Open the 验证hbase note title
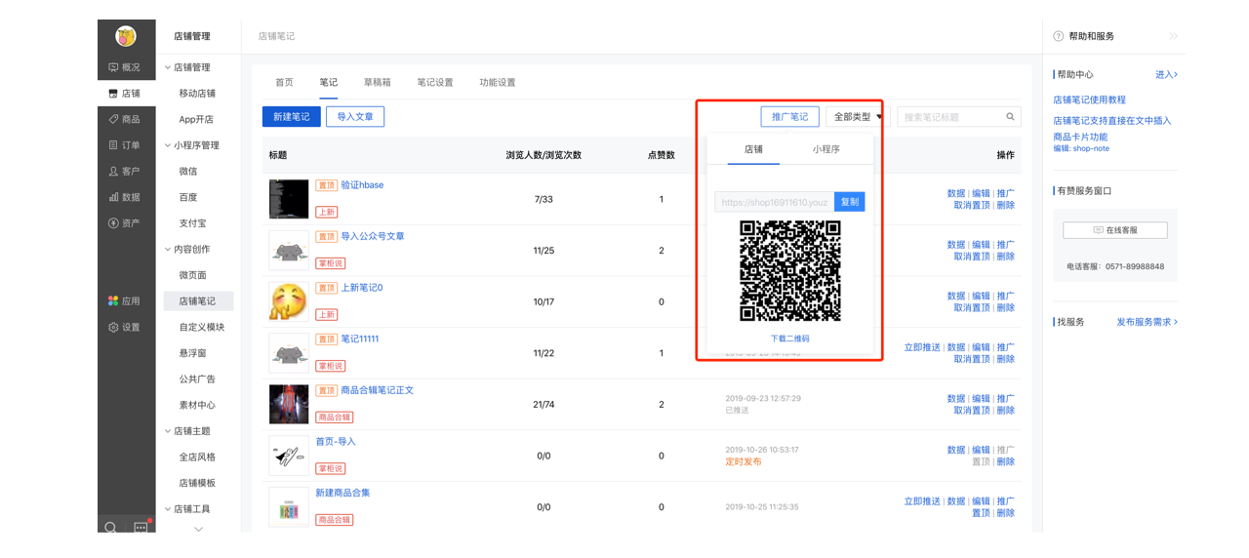This screenshot has width=1249, height=558. pyautogui.click(x=362, y=185)
